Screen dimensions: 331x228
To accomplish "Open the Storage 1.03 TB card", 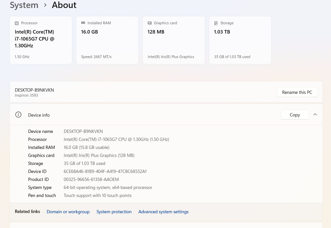I will click(240, 40).
